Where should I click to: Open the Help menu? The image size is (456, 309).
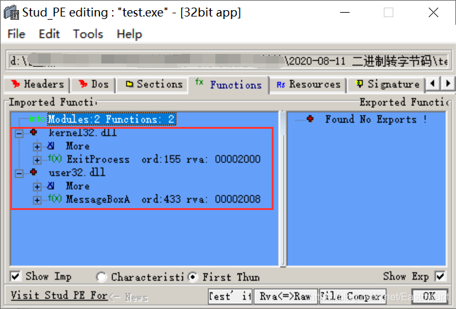[129, 34]
